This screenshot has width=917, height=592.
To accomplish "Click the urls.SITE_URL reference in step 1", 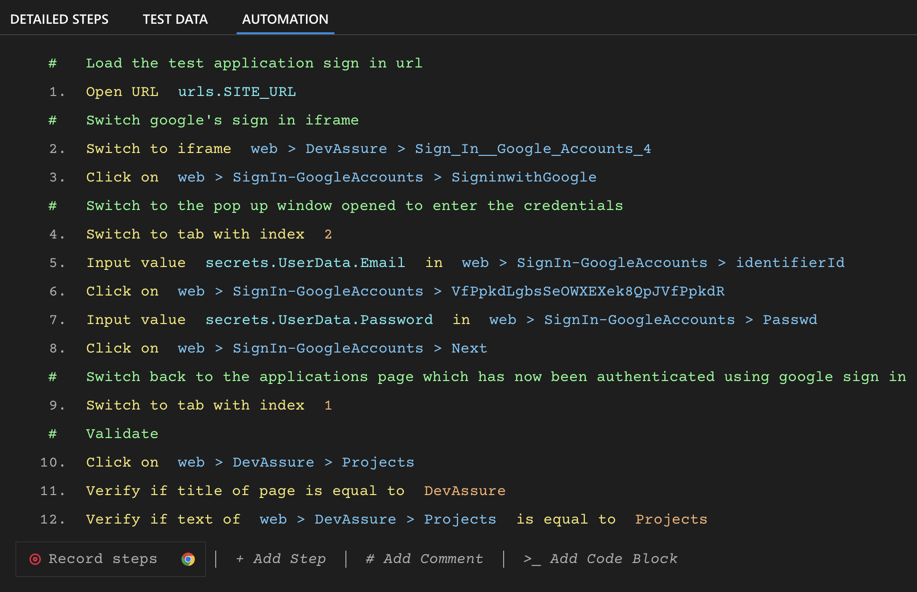I will [237, 91].
